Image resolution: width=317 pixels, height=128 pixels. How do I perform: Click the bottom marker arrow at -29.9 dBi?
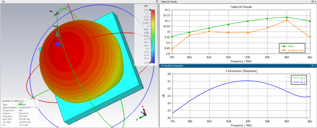[x=150, y=63]
